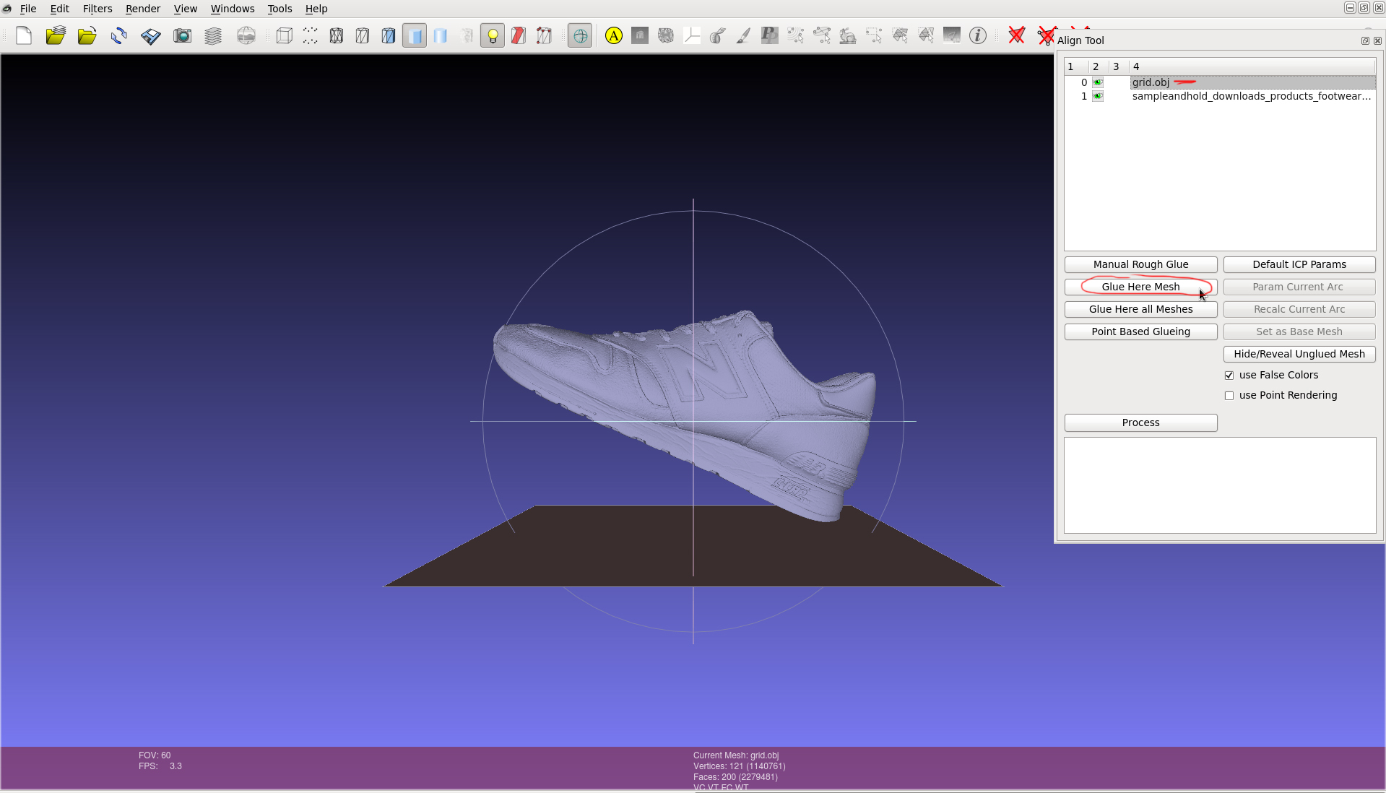Click column header 1 in mesh list

pos(1076,66)
